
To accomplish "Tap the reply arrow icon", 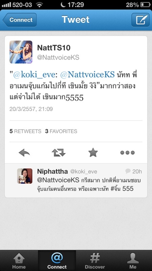I will 24,153.
